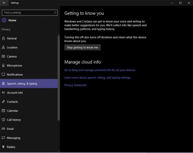
Task: Click the search magnifier icon
Action: (55, 13)
